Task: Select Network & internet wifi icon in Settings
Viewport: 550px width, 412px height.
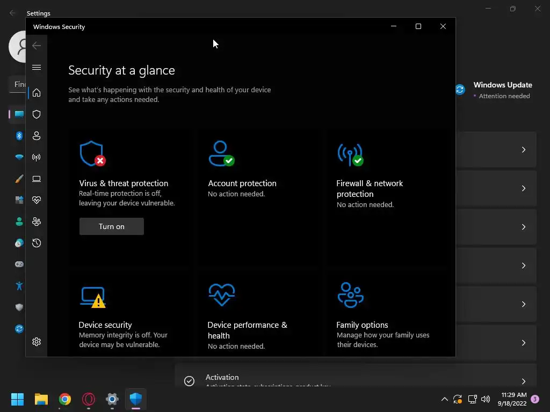Action: [x=19, y=157]
